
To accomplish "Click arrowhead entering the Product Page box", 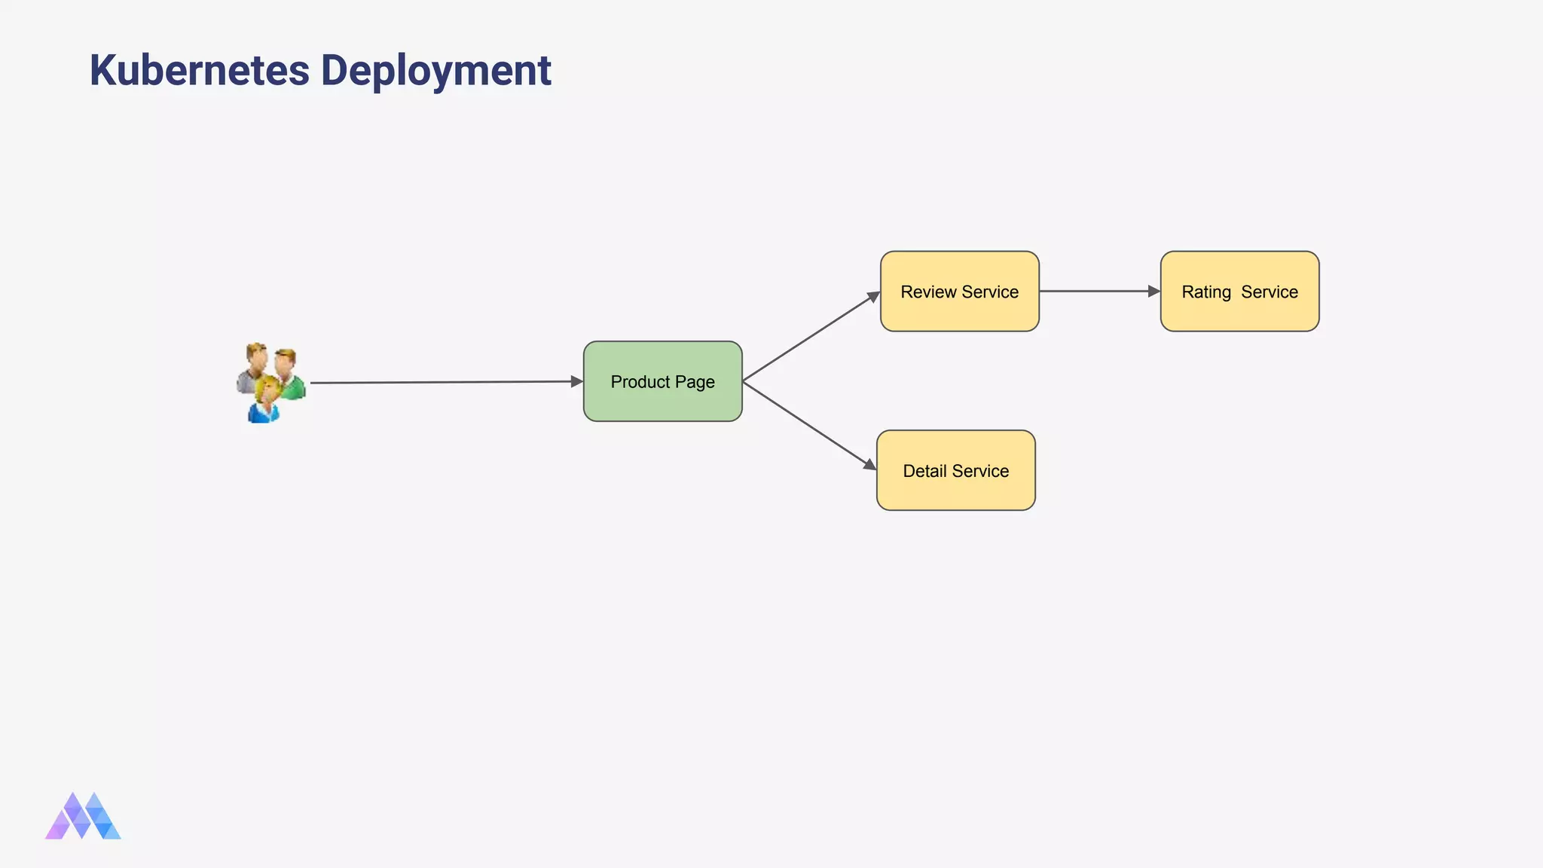I will [576, 382].
